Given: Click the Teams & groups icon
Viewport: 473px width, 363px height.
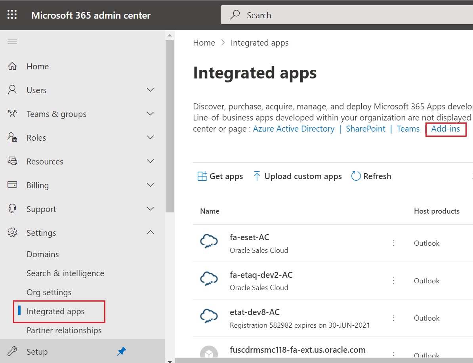Looking at the screenshot, I should coord(12,114).
